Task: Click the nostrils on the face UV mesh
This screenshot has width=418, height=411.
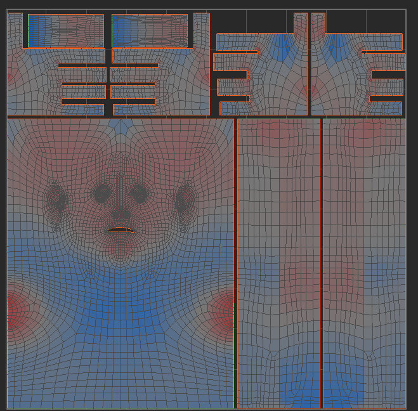Action: click(121, 214)
